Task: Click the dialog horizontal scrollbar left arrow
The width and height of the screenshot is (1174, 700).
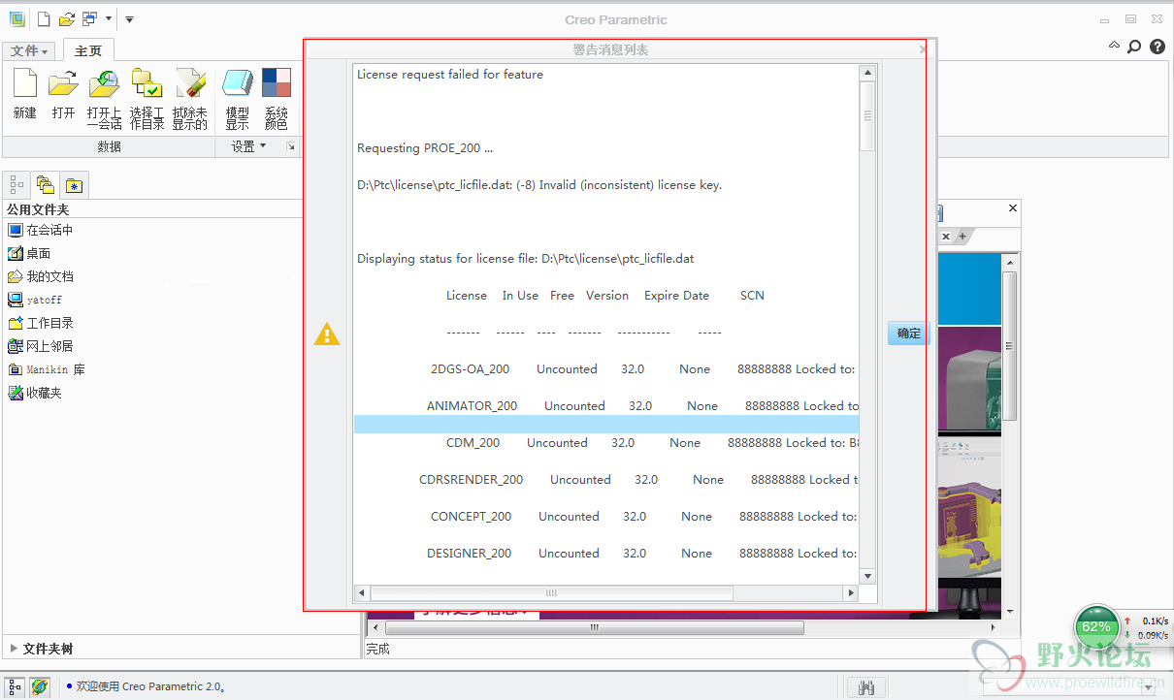Action: (362, 592)
